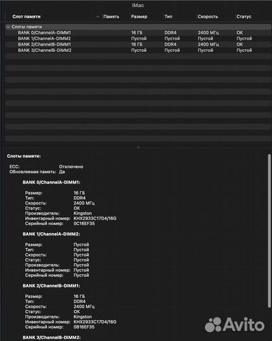The image size is (272, 341).
Task: Click DDR4 type in BANK 0 table row
Action: click(x=171, y=33)
